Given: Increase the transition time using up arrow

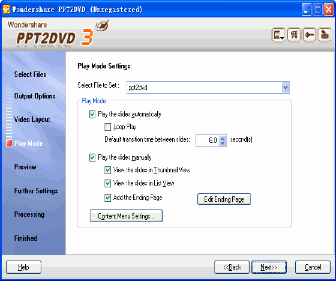Looking at the screenshot, I should click(x=223, y=138).
